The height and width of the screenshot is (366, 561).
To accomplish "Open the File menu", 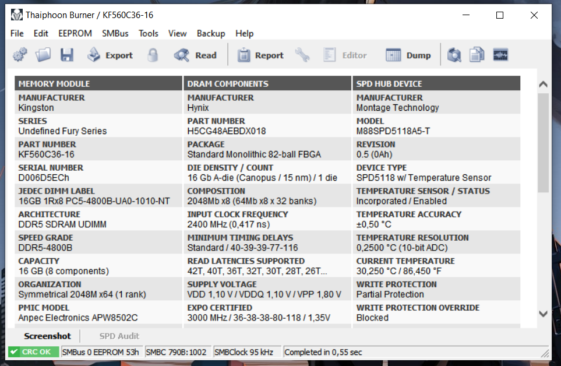I will pyautogui.click(x=17, y=33).
